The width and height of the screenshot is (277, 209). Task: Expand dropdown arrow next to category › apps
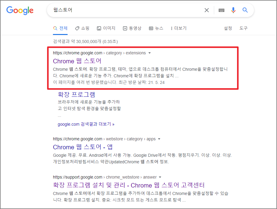click(159, 139)
